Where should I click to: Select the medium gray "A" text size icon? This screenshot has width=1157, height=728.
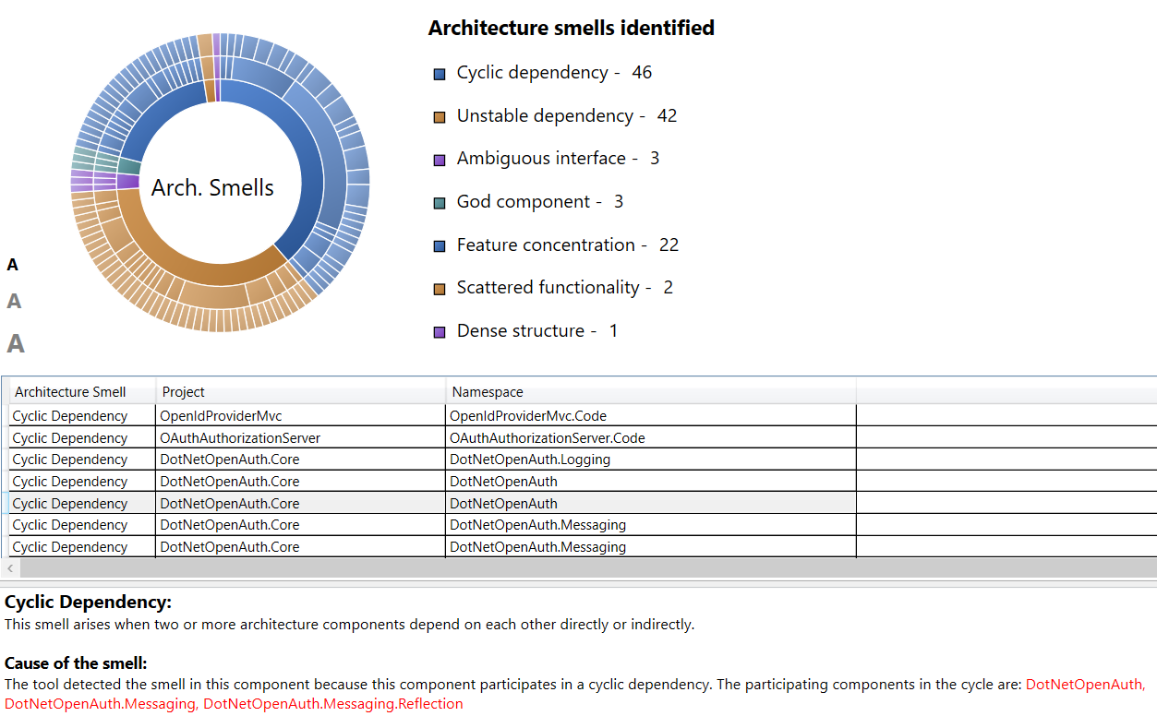tap(13, 301)
